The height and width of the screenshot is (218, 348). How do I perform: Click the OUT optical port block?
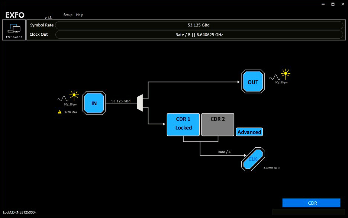[x=253, y=82]
